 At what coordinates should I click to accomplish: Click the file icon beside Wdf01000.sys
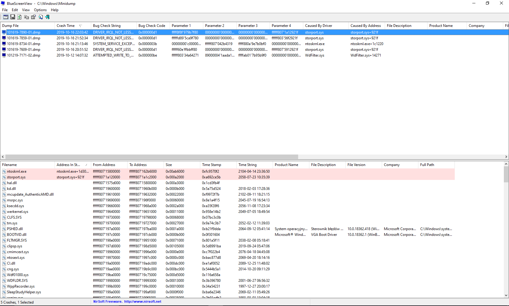click(4, 275)
